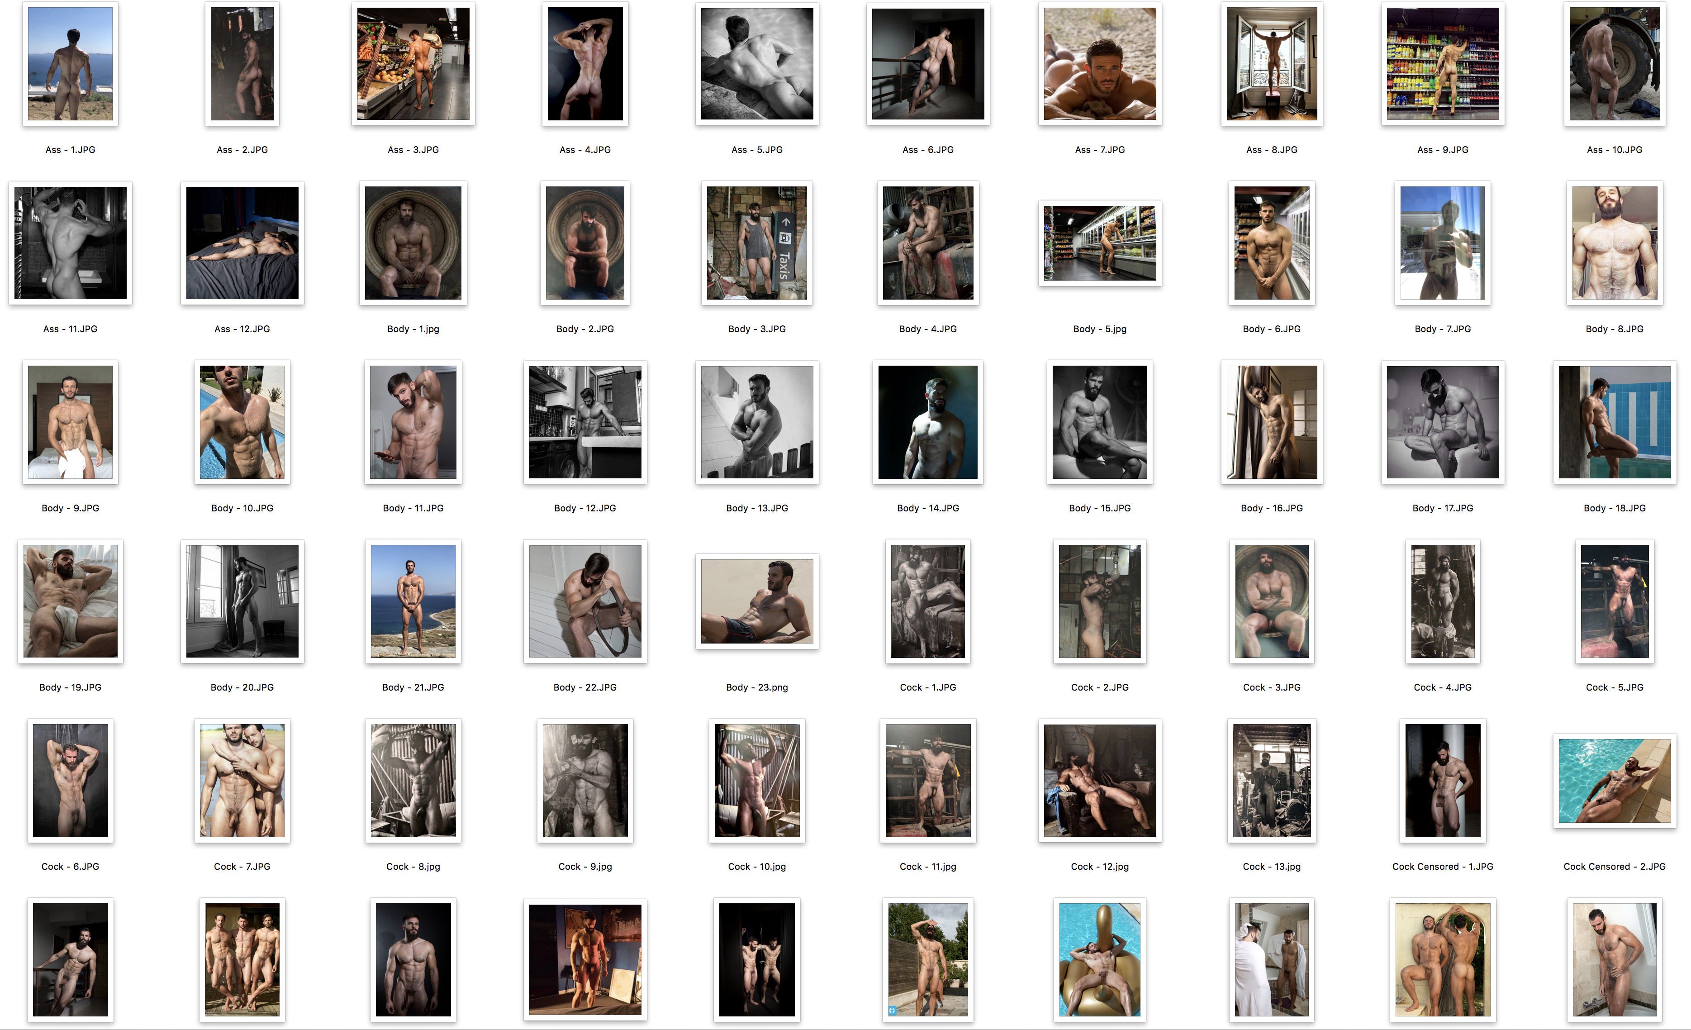
Task: Select the Body - 1.jpg thumbnail
Action: click(x=413, y=243)
